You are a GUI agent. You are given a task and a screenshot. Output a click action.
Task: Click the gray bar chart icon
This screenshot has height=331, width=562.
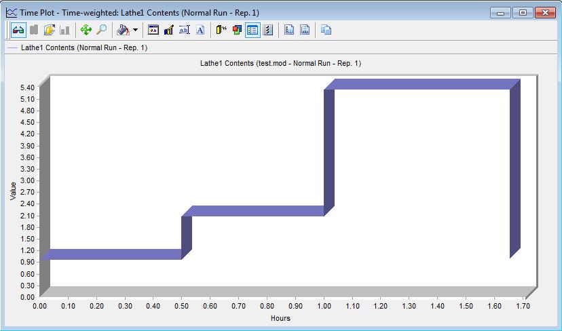tap(65, 30)
